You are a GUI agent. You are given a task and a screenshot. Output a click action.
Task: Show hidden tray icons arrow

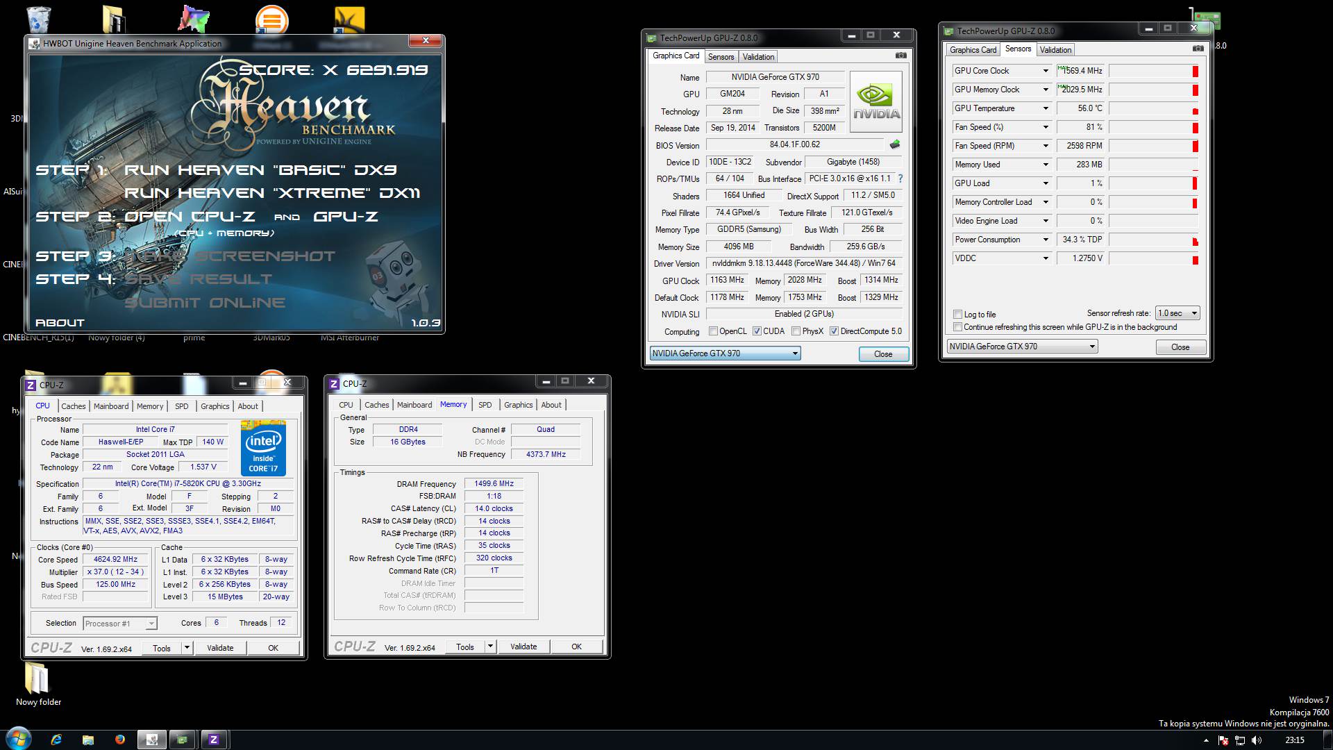click(1206, 740)
